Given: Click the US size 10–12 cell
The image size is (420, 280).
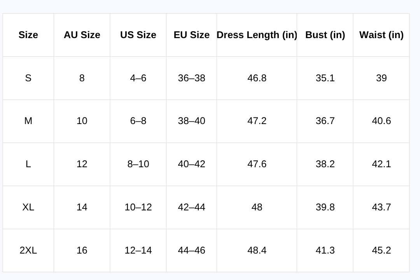Looking at the screenshot, I should pyautogui.click(x=138, y=207).
